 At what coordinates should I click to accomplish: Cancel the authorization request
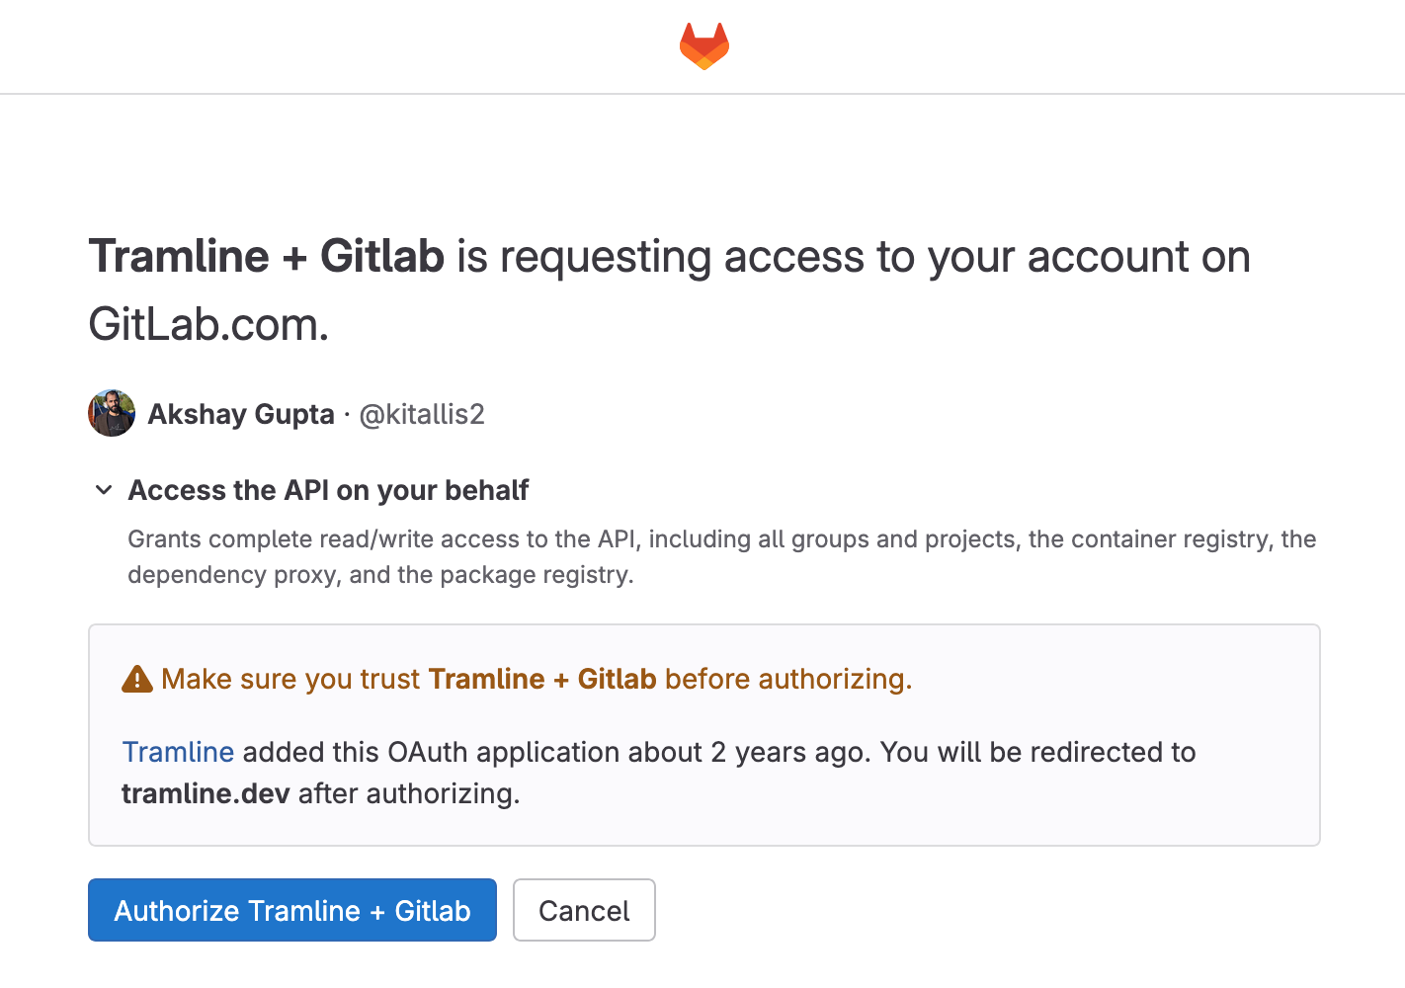pyautogui.click(x=584, y=910)
